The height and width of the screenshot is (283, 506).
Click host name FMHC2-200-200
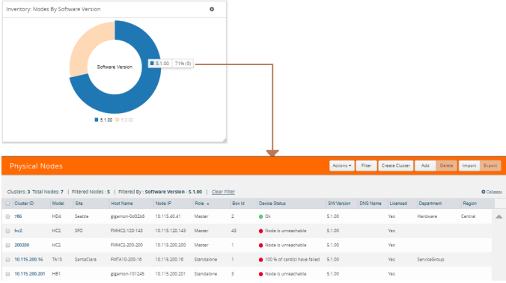[127, 245]
